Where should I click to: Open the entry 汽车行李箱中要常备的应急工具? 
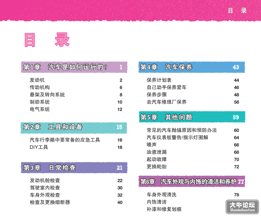pos(65,140)
